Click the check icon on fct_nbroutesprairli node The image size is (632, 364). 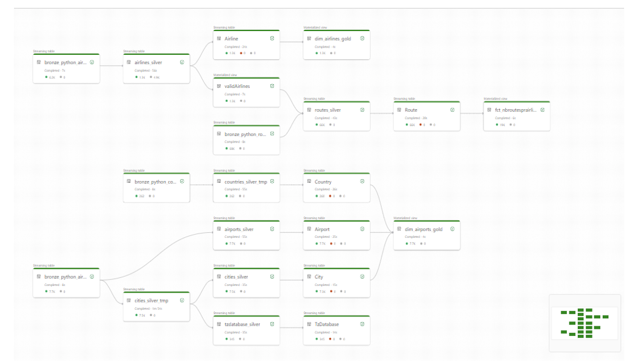(x=542, y=110)
